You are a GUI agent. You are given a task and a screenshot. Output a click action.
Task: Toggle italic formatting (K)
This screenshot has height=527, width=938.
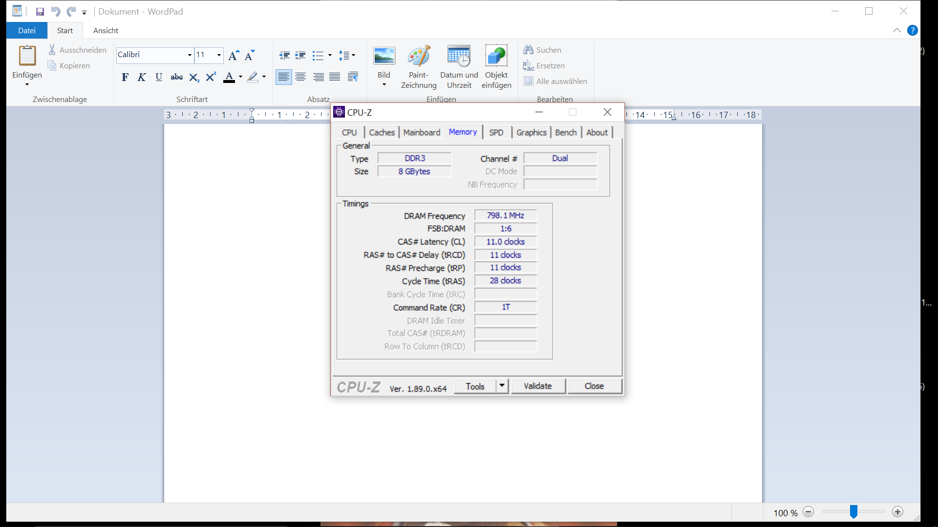coord(142,77)
